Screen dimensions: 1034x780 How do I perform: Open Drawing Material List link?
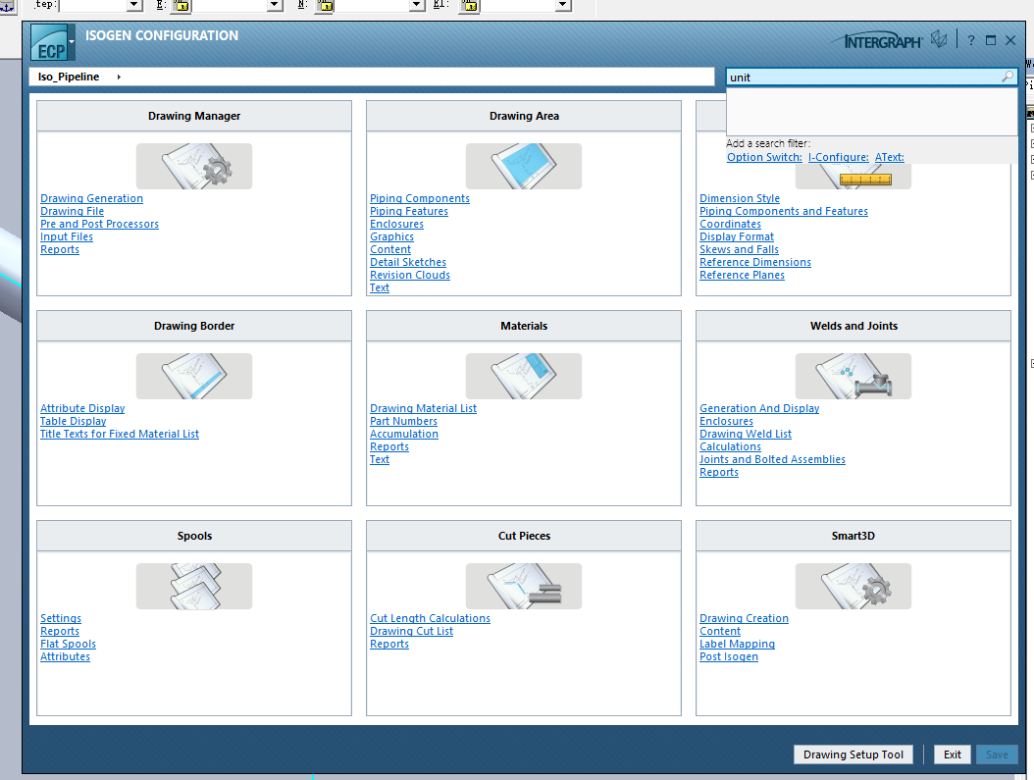tap(423, 408)
